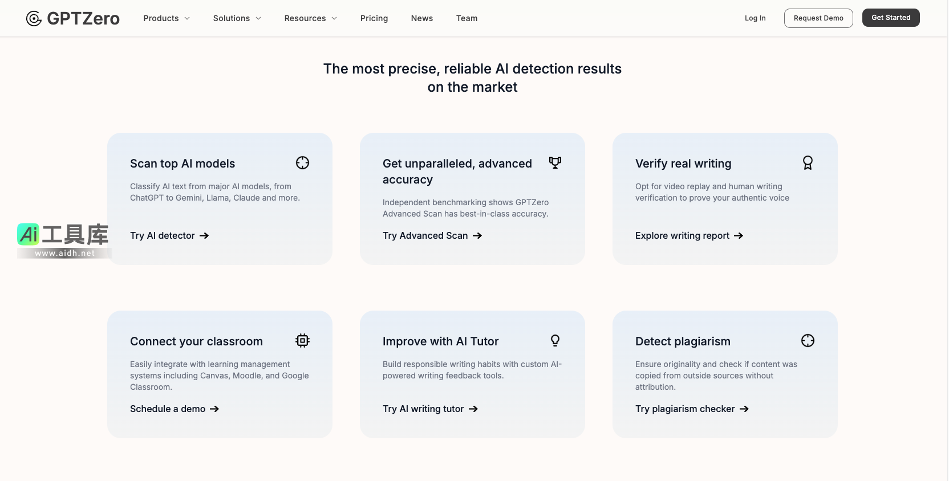Click the Request Demo button

[818, 18]
